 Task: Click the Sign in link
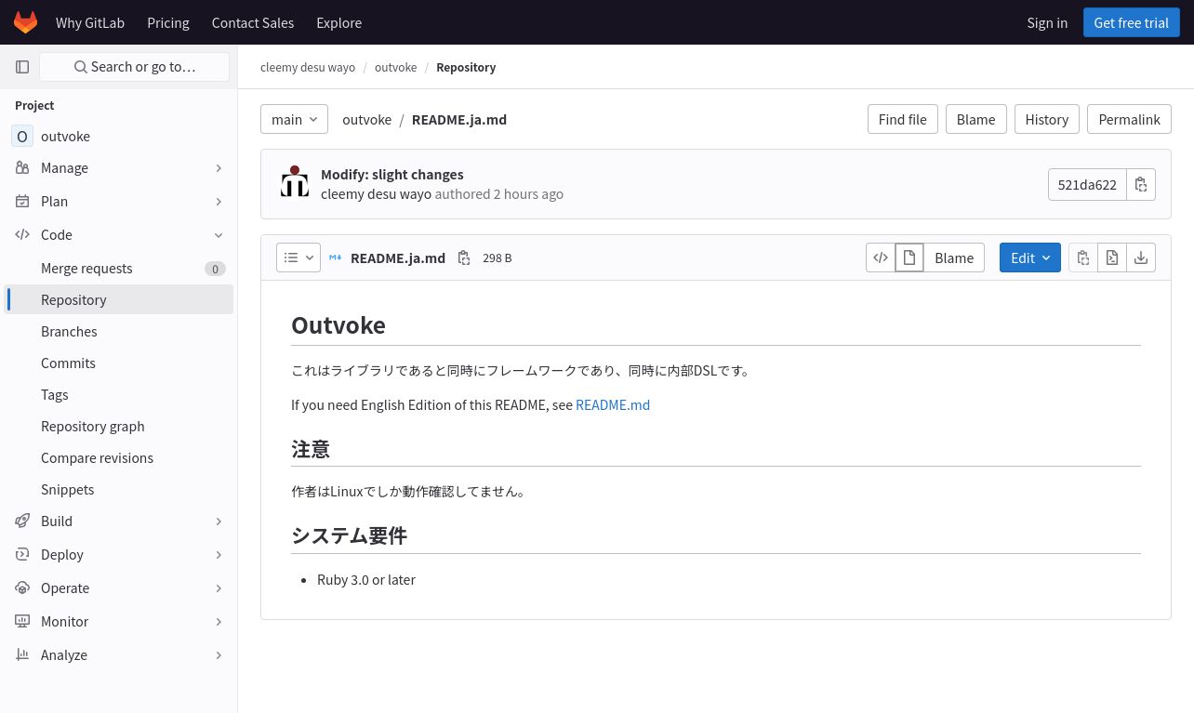point(1047,22)
